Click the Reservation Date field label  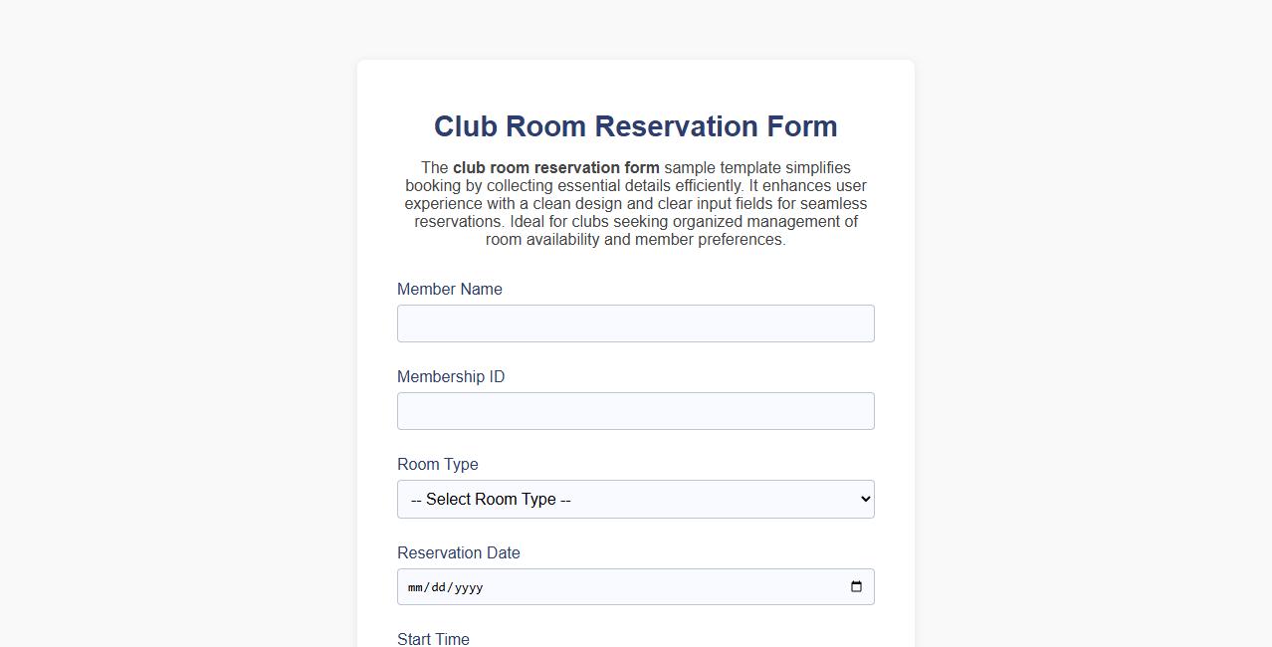459,552
